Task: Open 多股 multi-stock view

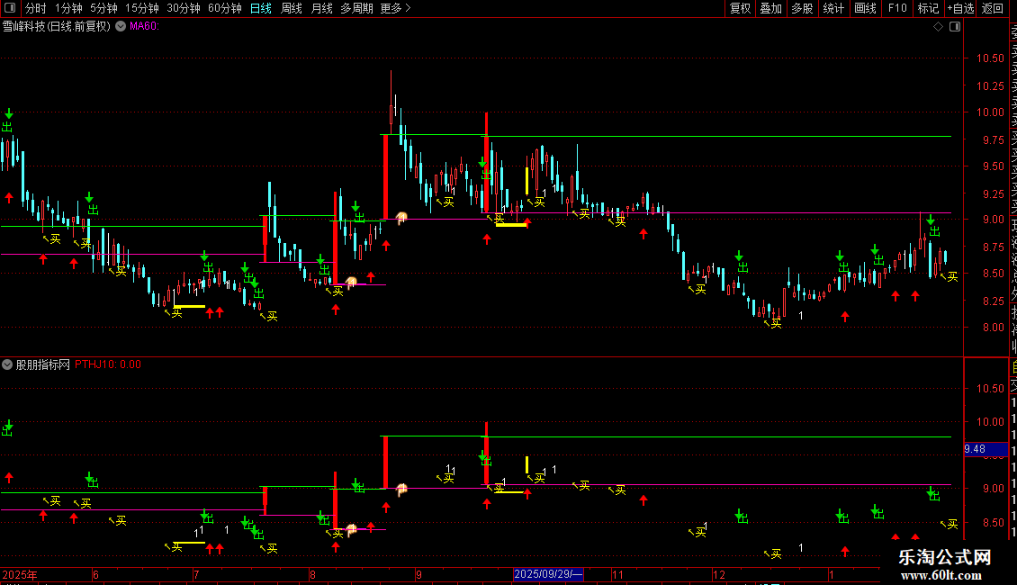Action: (802, 8)
